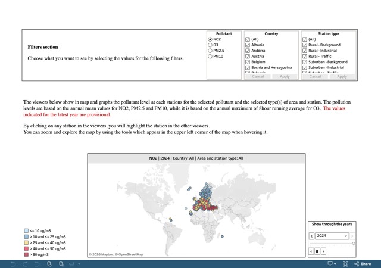This screenshot has height=268, width=381.
Task: Uncheck Andorra in Country filter
Action: [x=248, y=51]
